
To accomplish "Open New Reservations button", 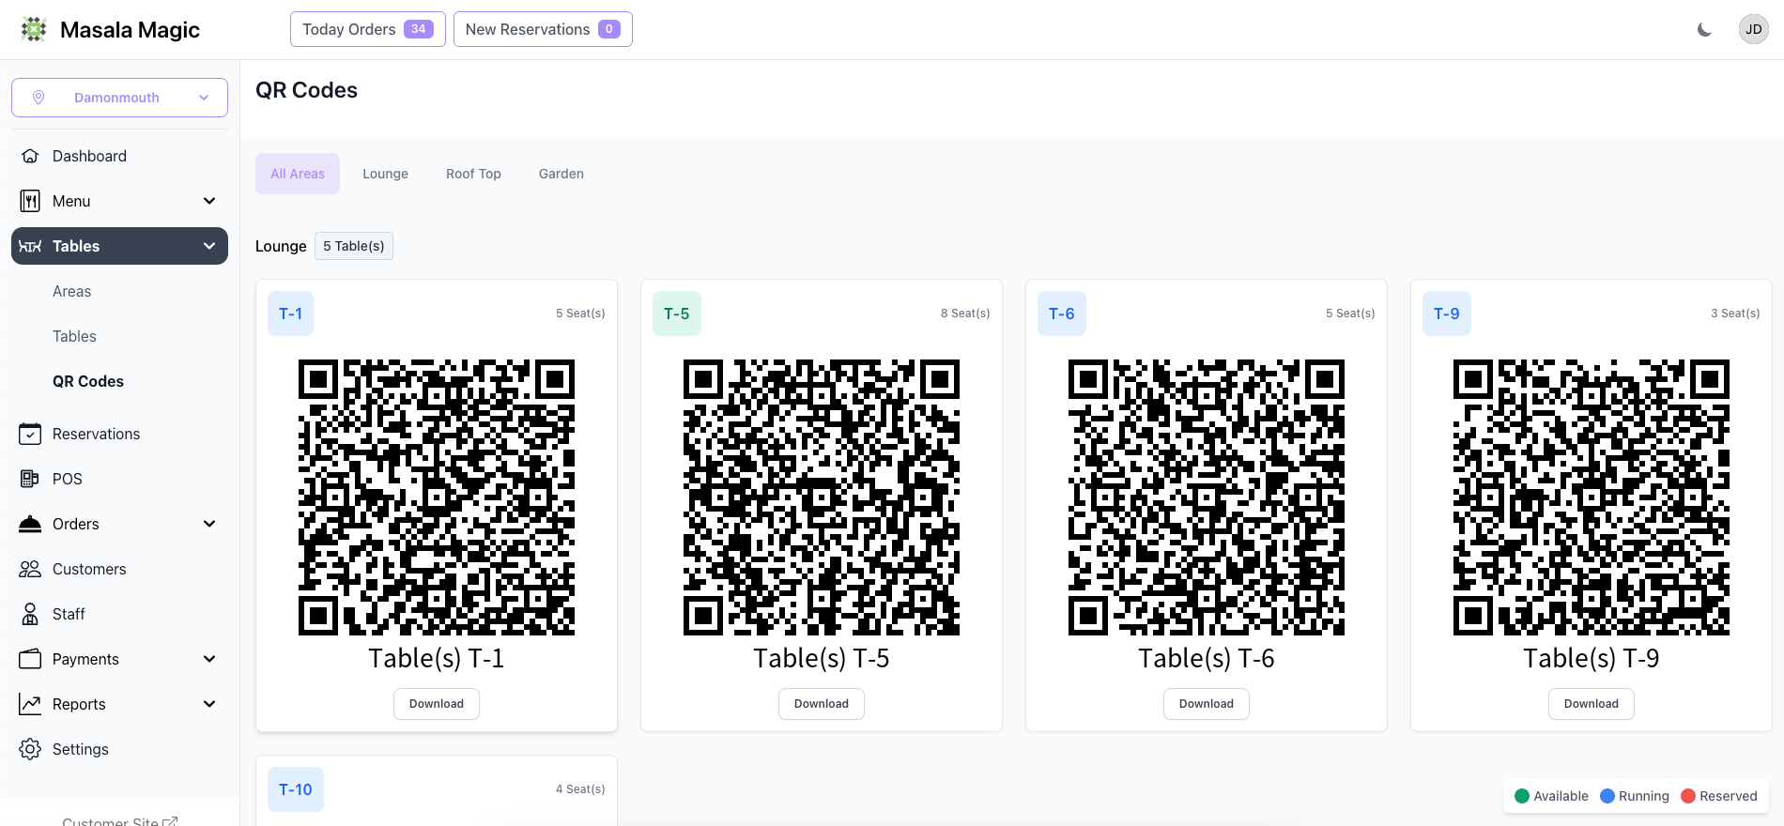I will tap(543, 29).
